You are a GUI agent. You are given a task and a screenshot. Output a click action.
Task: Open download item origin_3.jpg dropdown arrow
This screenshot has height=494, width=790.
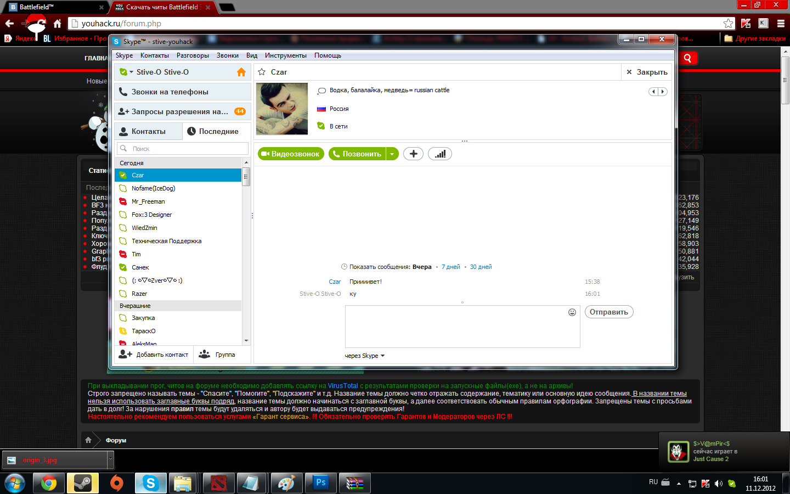110,459
